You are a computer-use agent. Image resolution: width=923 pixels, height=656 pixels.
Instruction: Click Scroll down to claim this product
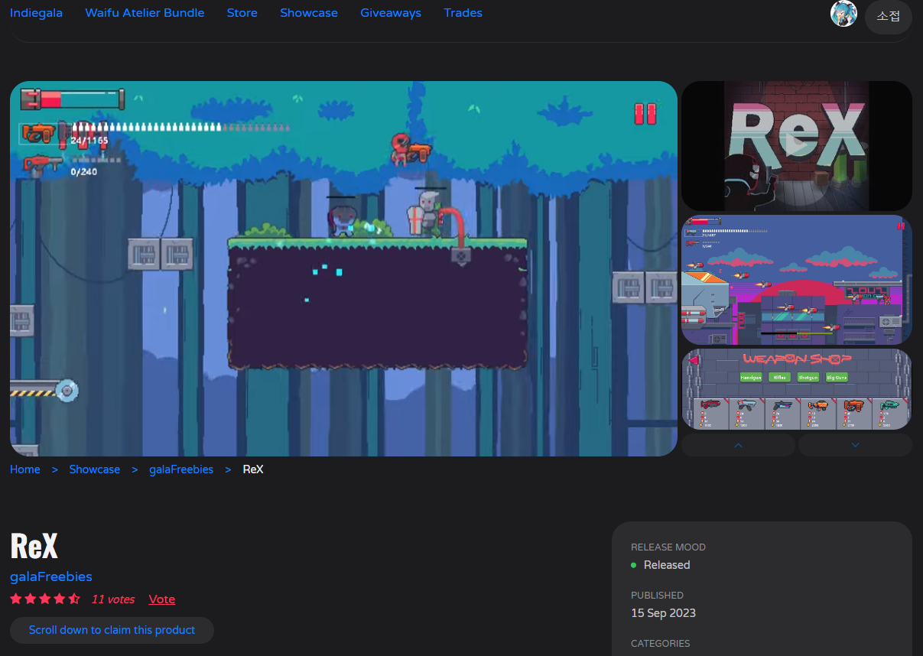pos(112,630)
